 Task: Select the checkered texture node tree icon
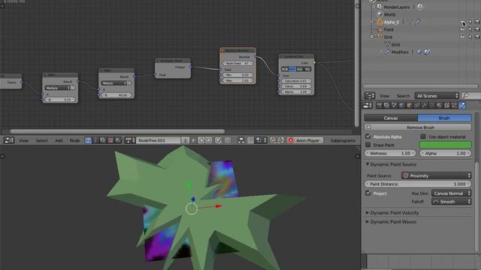[x=110, y=140]
